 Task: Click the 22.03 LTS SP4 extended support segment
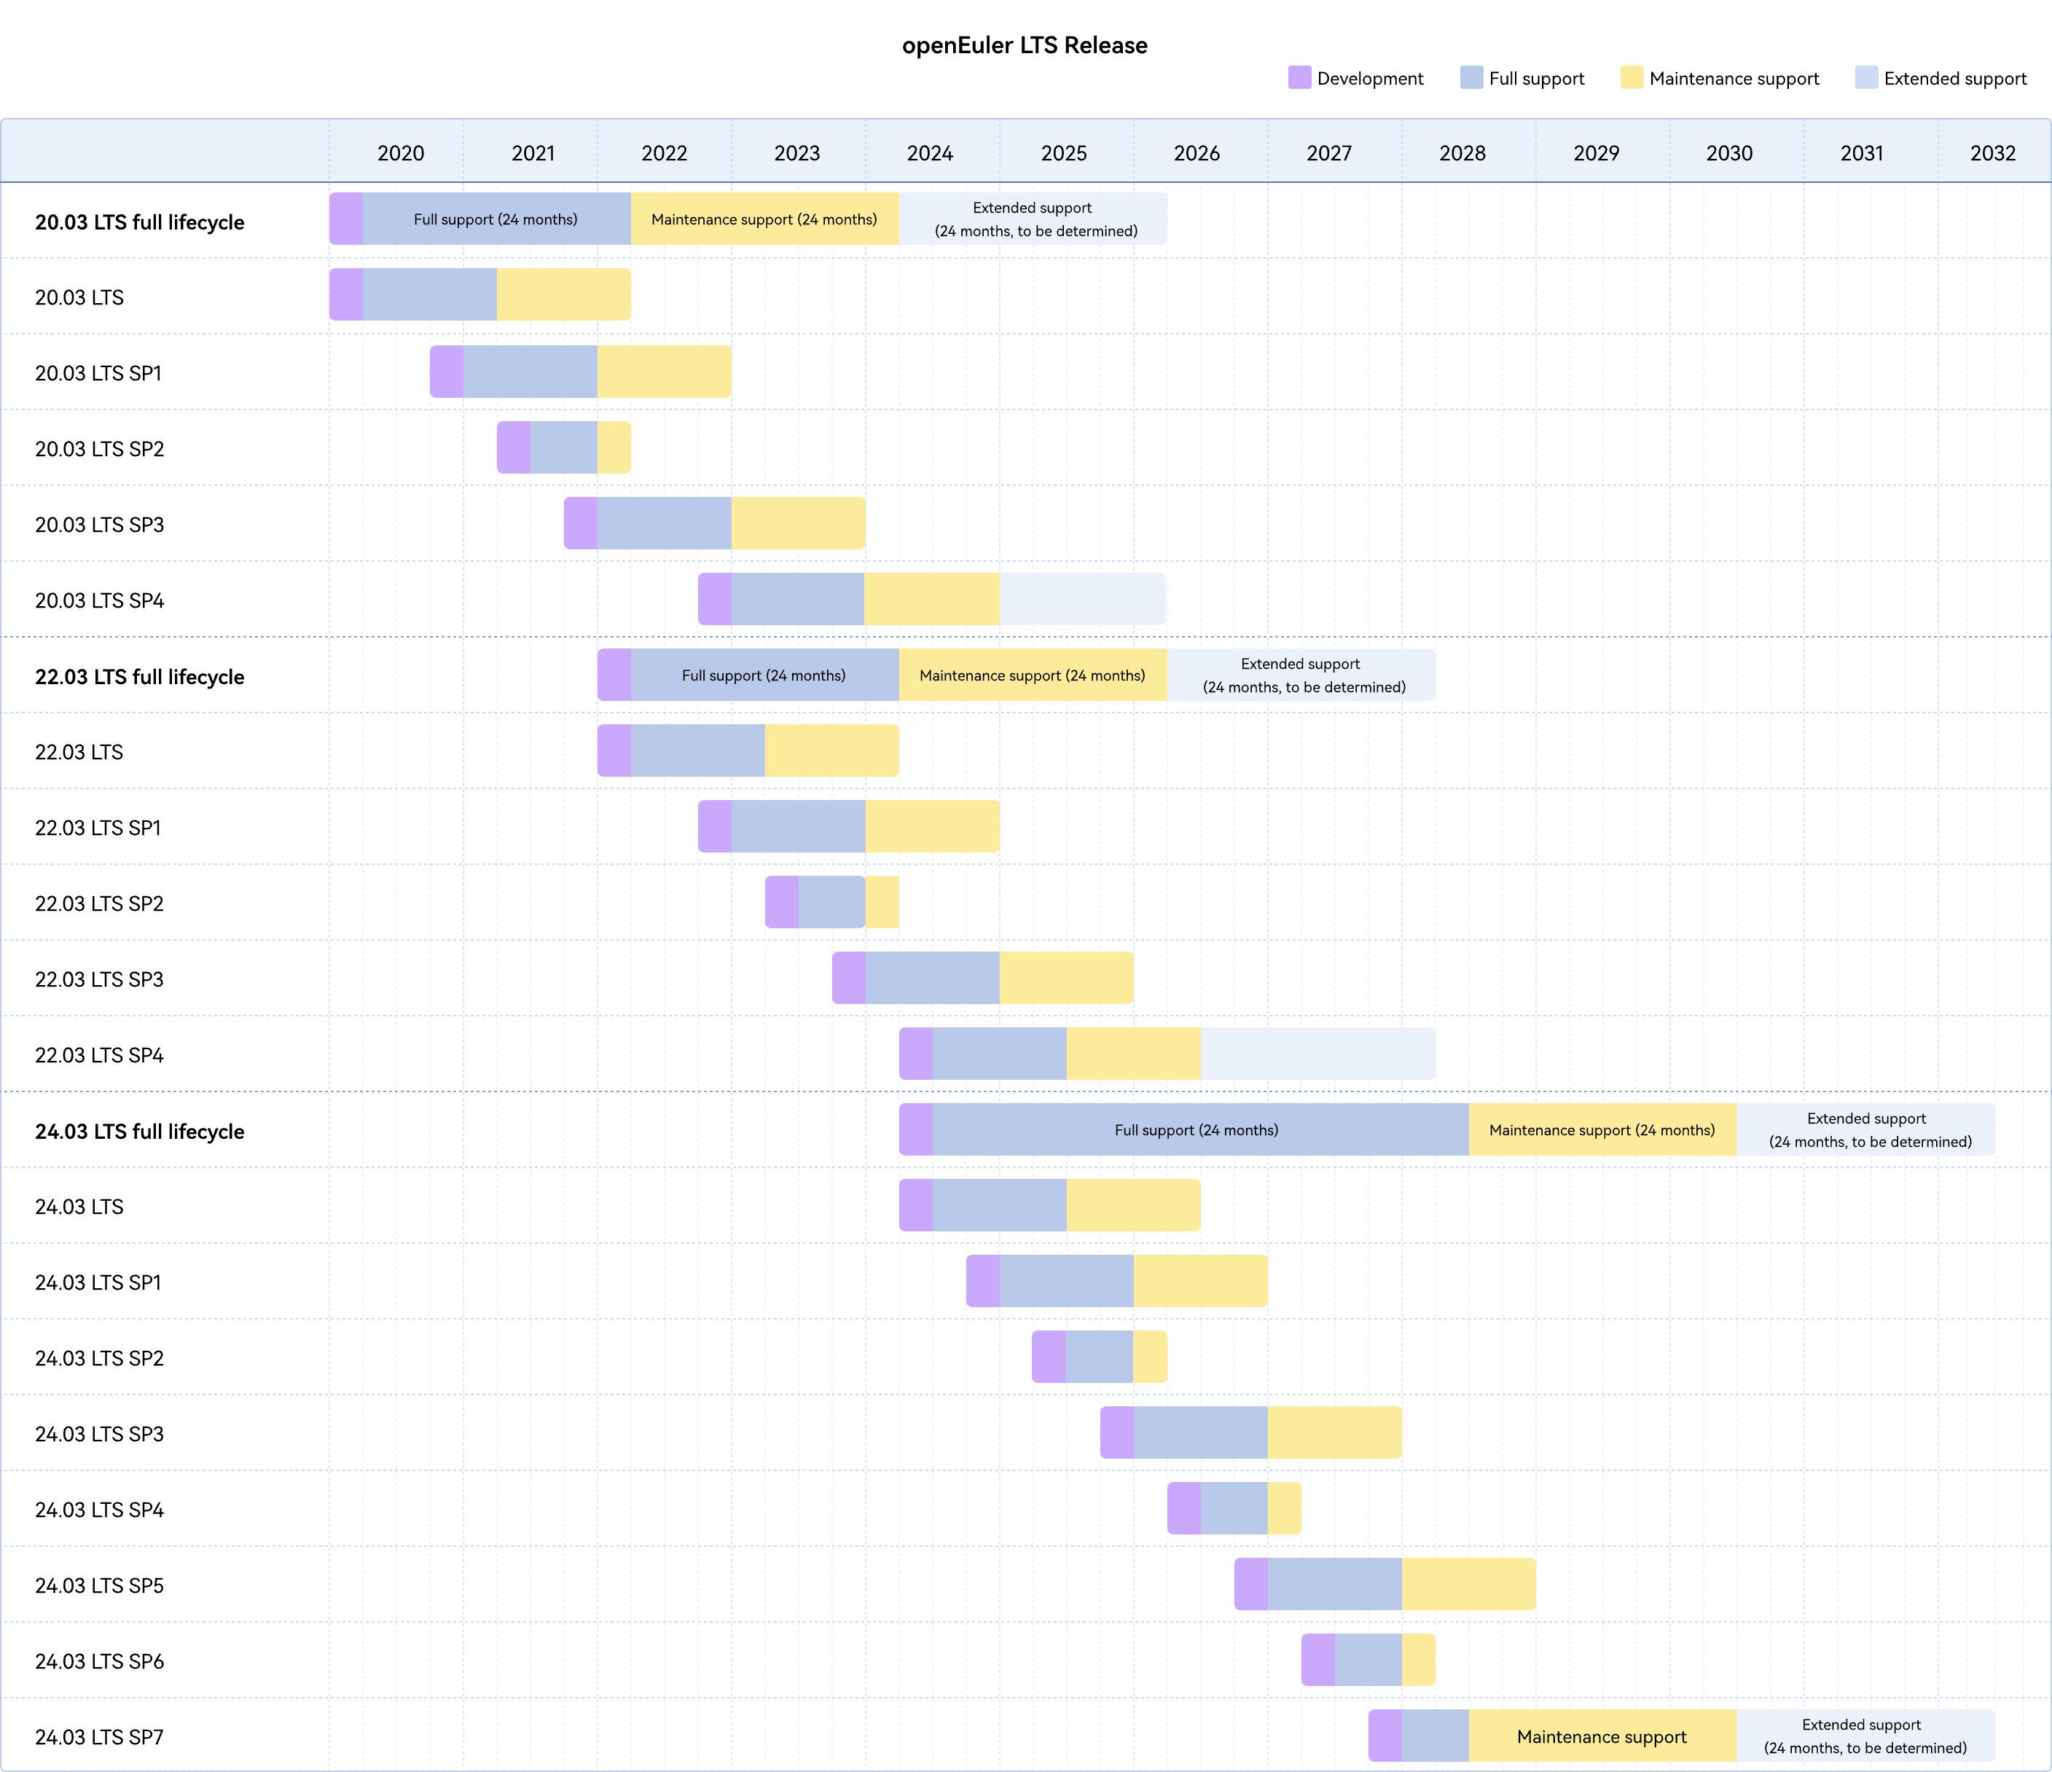coord(1317,1053)
